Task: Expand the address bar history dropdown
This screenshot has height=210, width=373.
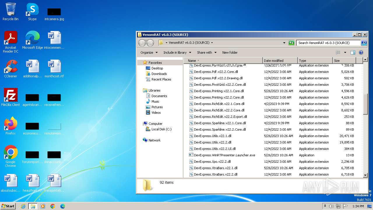Action: coord(284,43)
